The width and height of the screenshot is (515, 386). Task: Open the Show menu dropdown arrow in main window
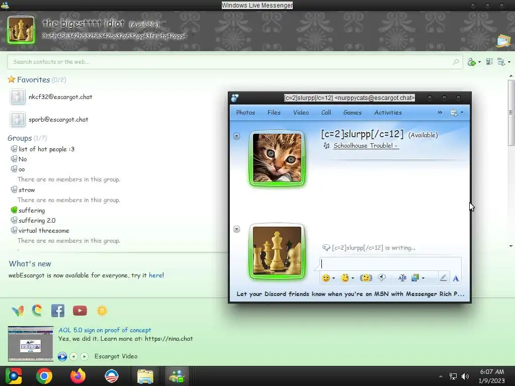(509, 62)
